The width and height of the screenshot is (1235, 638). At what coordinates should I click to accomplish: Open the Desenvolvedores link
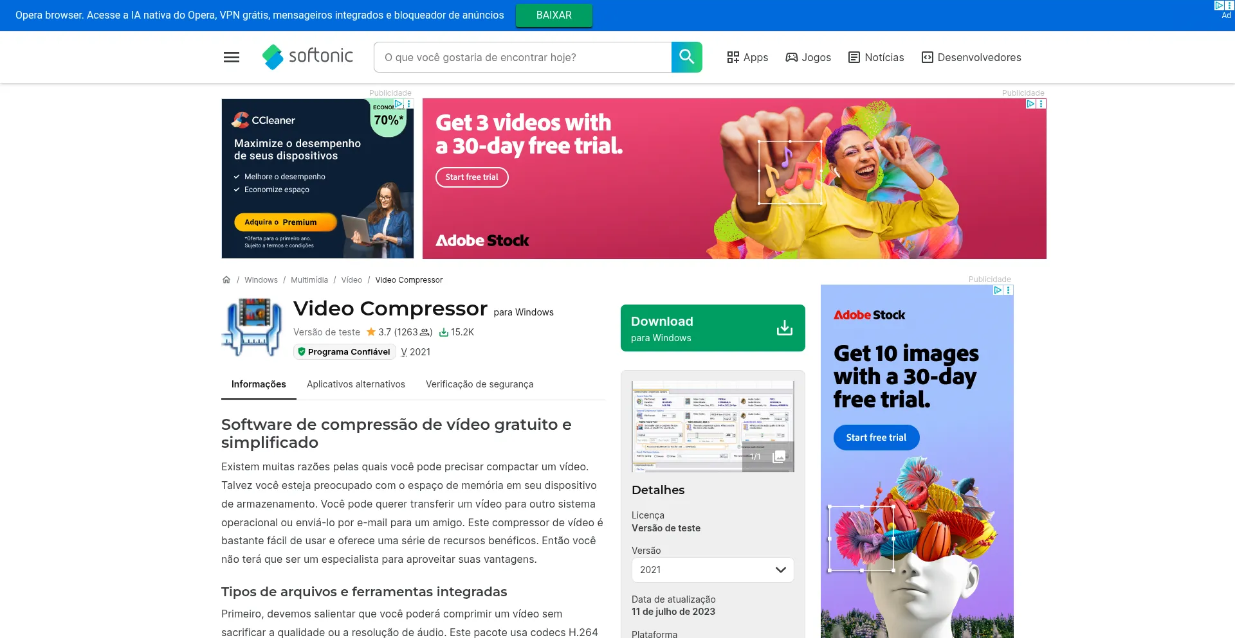coord(971,57)
